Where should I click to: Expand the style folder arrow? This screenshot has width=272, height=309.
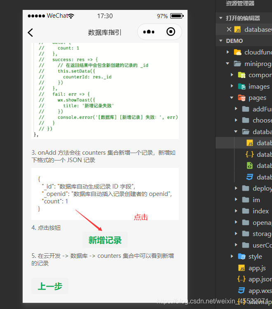point(232,256)
